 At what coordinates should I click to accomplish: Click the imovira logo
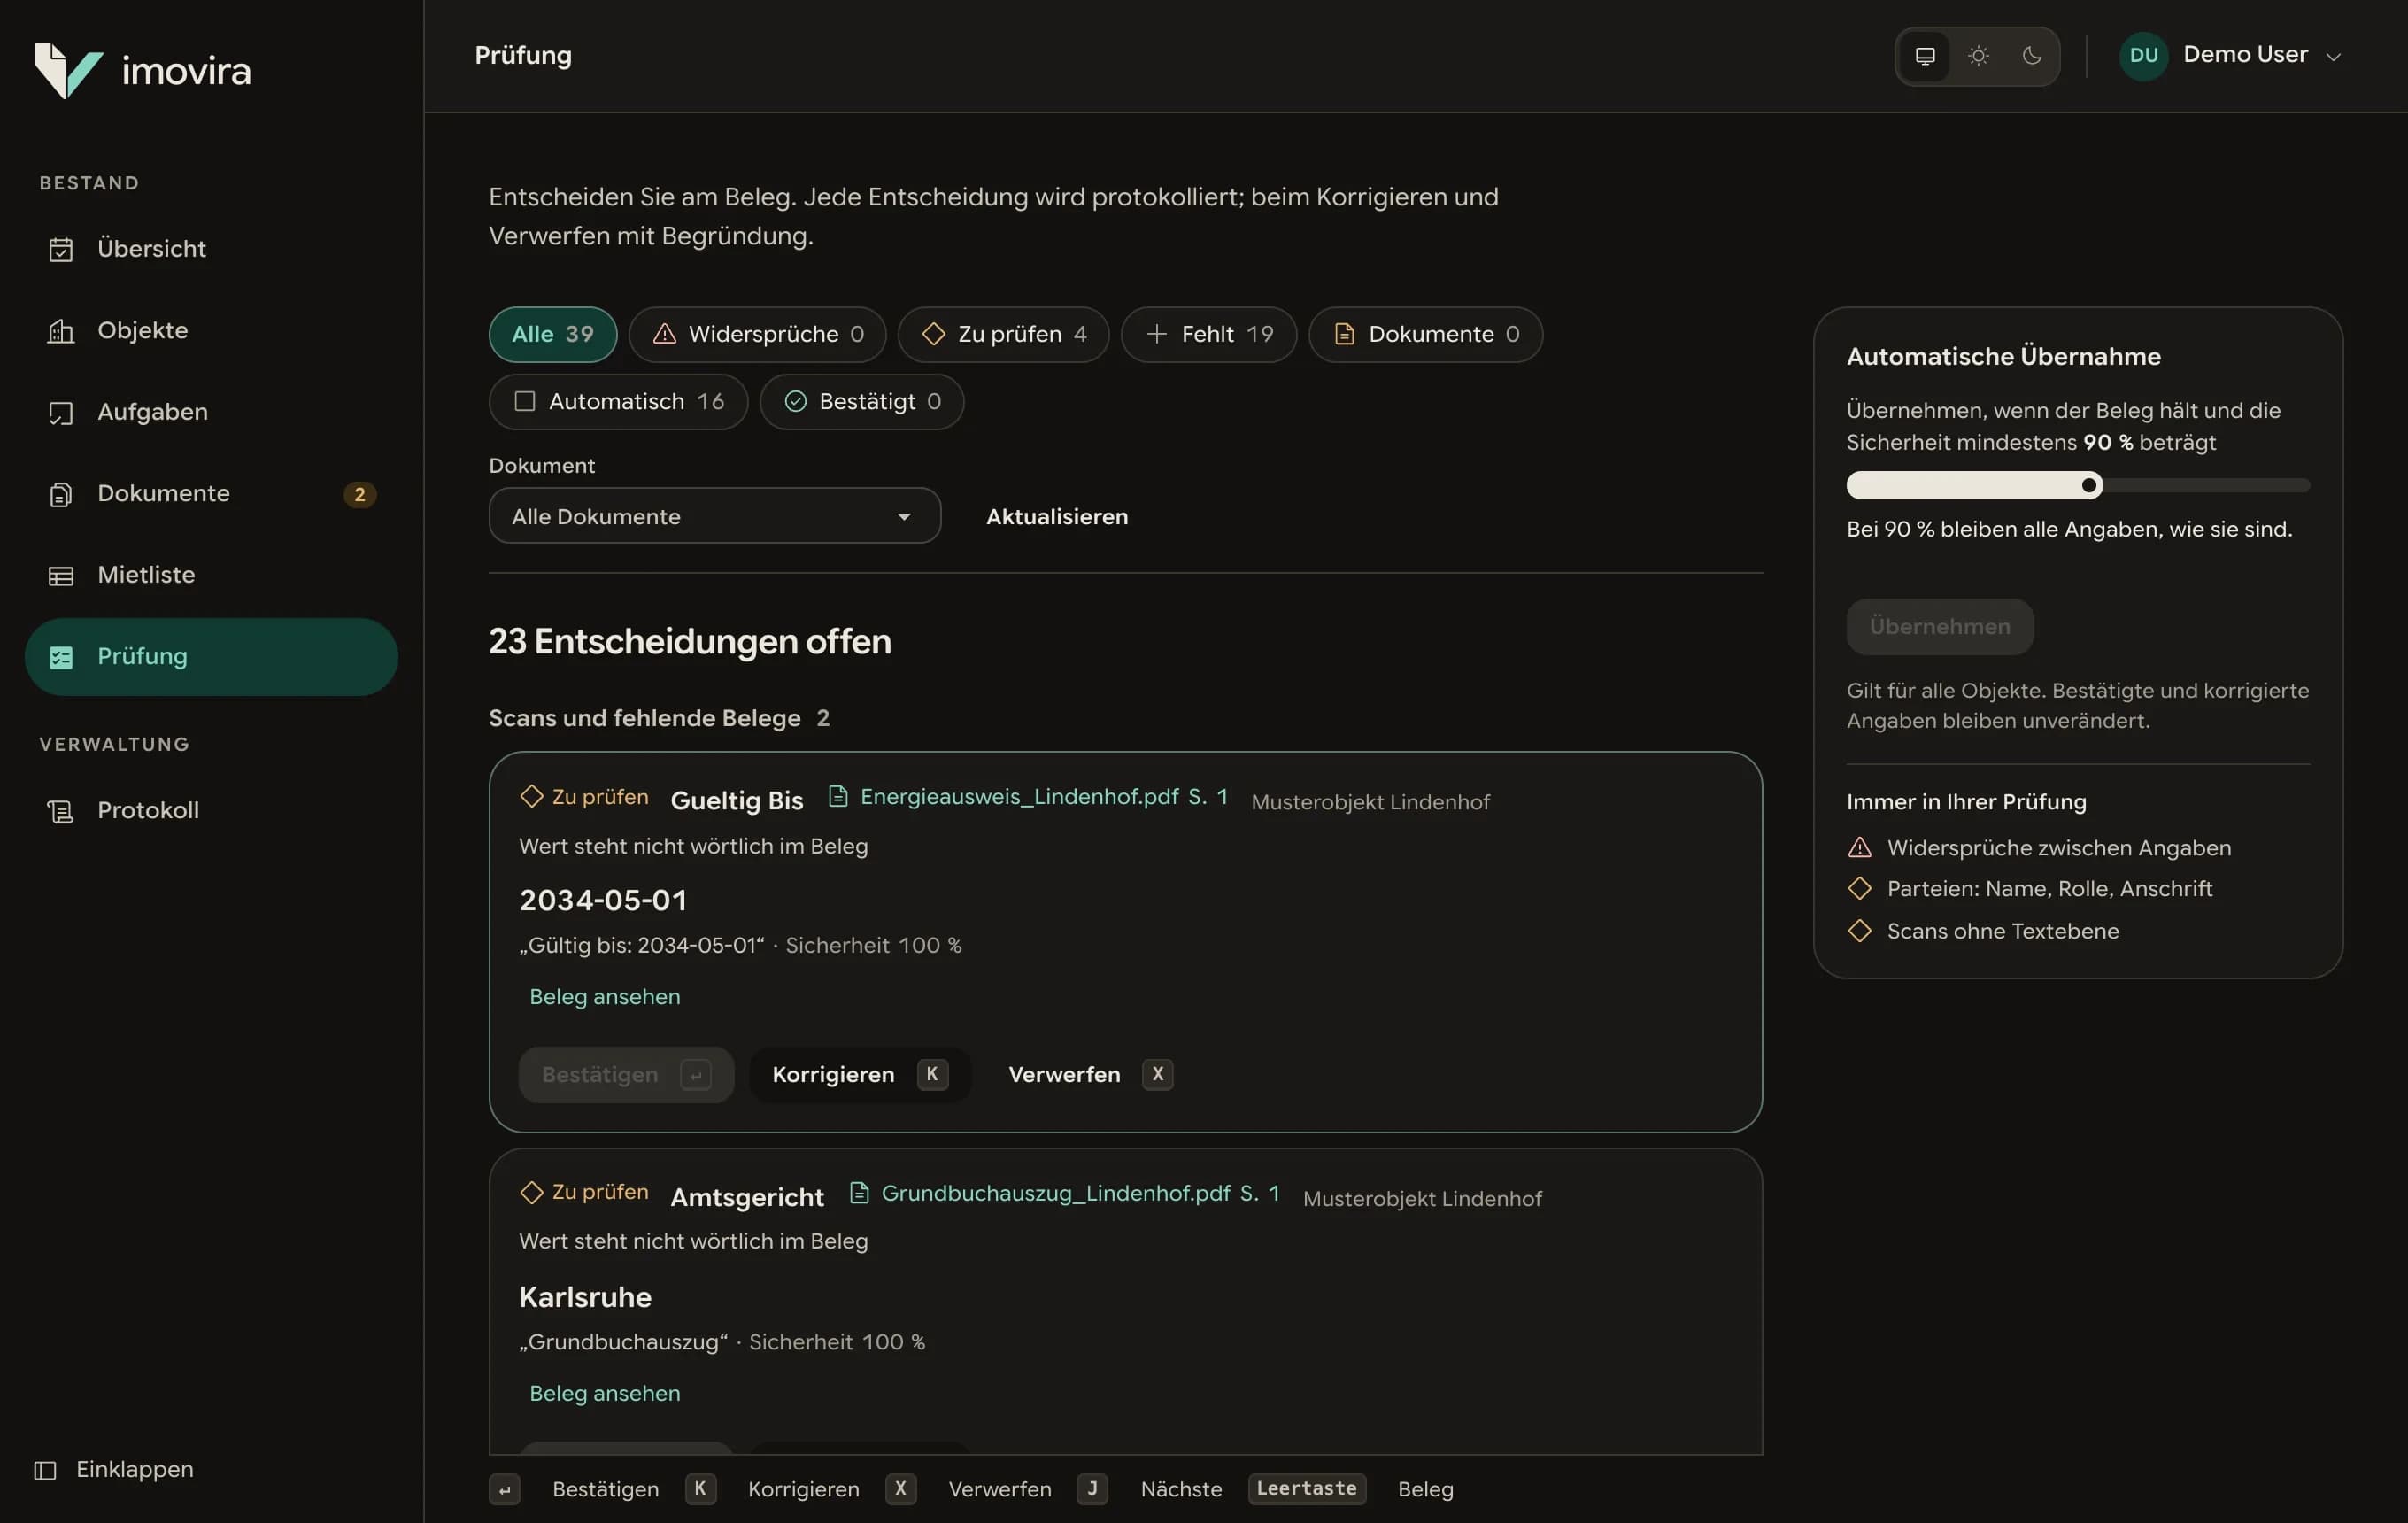point(143,70)
